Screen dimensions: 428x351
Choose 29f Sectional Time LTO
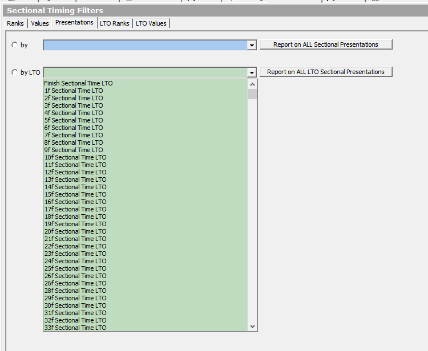[146, 298]
